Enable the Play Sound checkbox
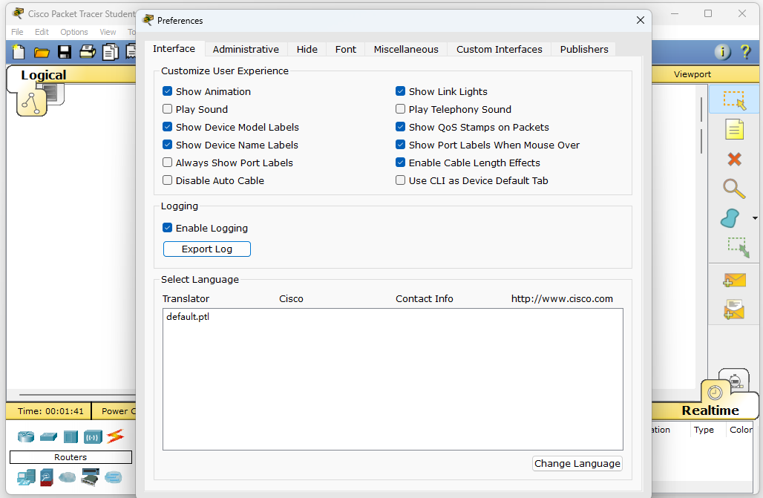 (167, 109)
